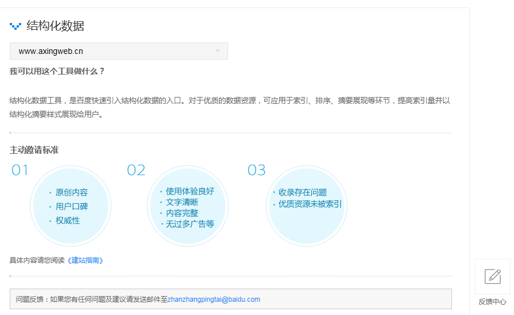Click the step number 03
Image resolution: width=514 pixels, height=315 pixels.
[257, 170]
